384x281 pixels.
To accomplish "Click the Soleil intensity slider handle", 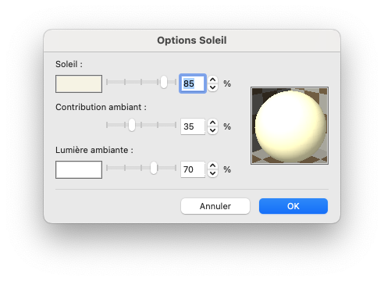I will point(164,82).
